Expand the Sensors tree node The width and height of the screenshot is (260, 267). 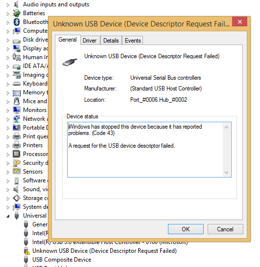(8, 172)
